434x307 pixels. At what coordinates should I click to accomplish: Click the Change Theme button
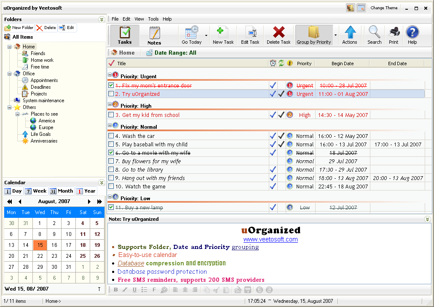pyautogui.click(x=384, y=8)
